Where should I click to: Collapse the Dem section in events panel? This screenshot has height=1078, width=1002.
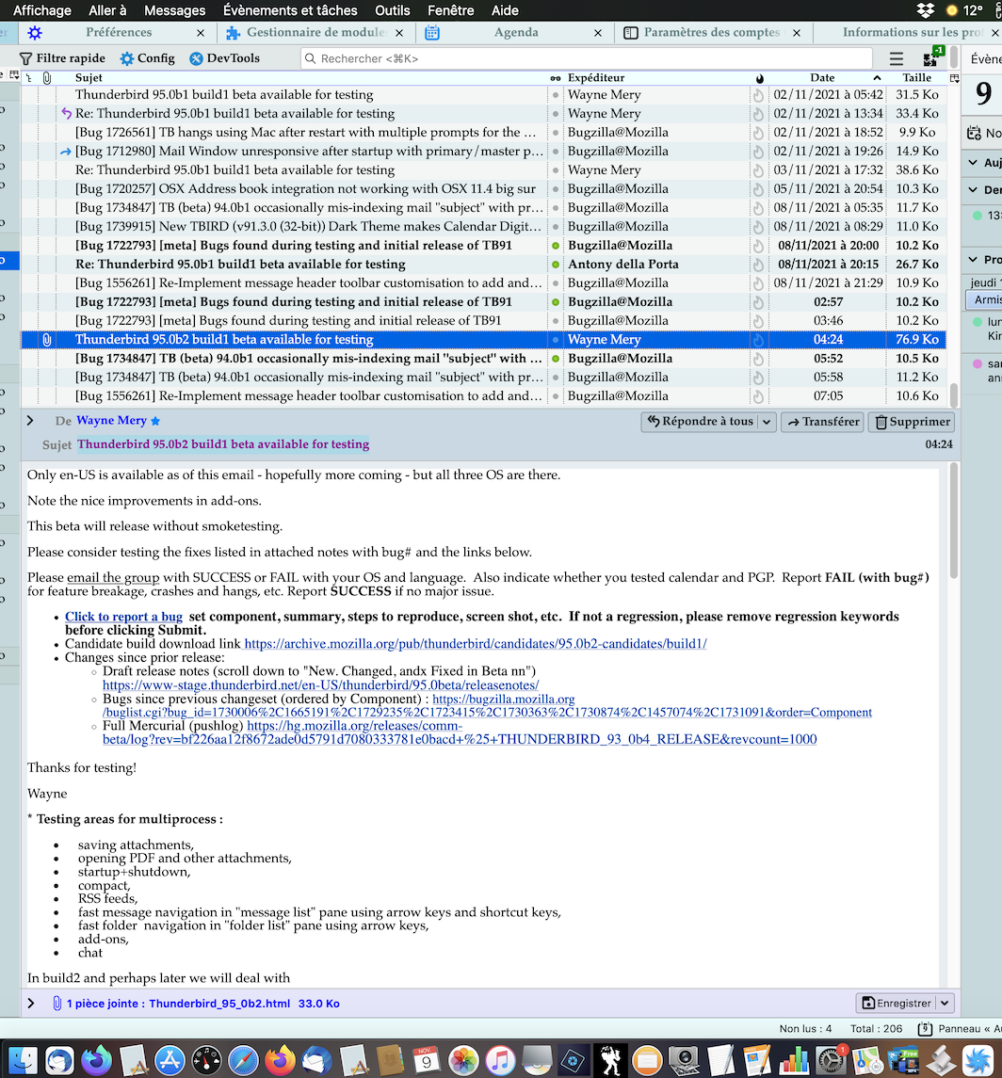pos(973,190)
